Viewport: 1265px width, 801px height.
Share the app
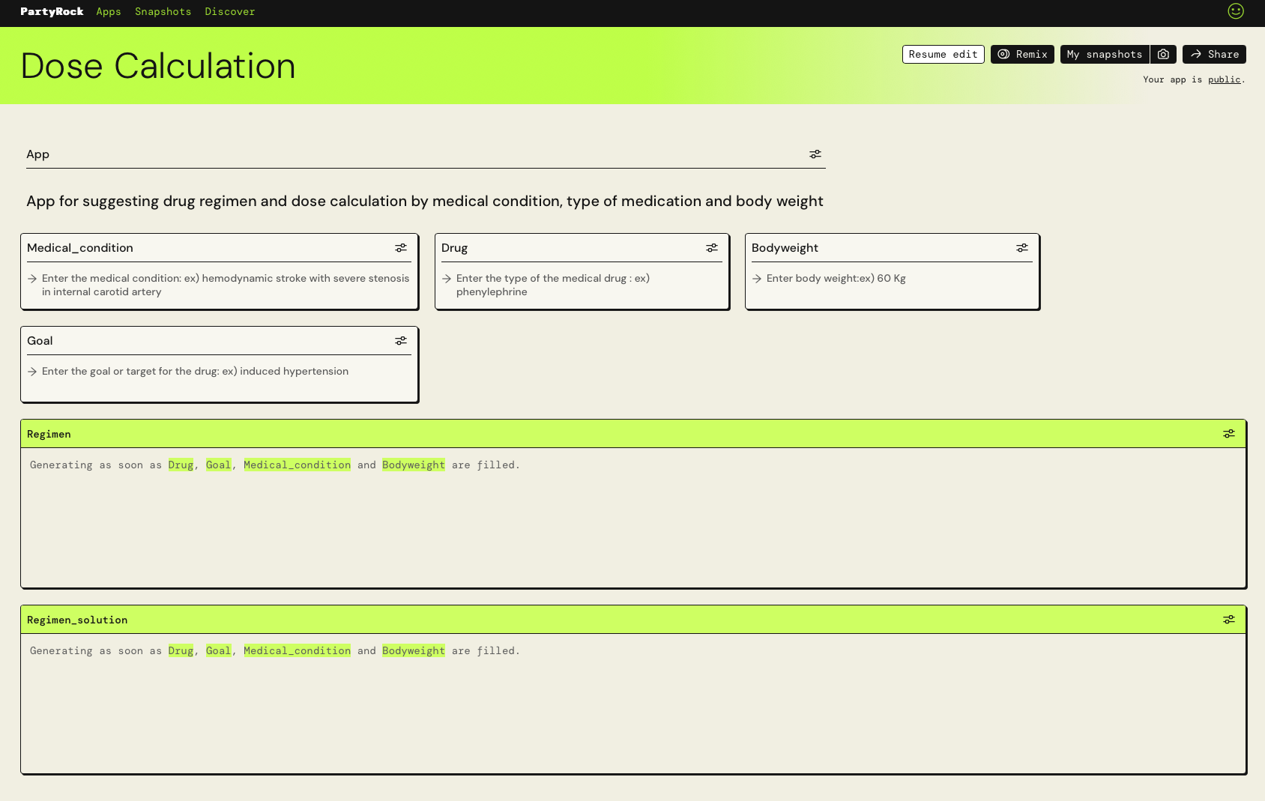click(x=1214, y=54)
